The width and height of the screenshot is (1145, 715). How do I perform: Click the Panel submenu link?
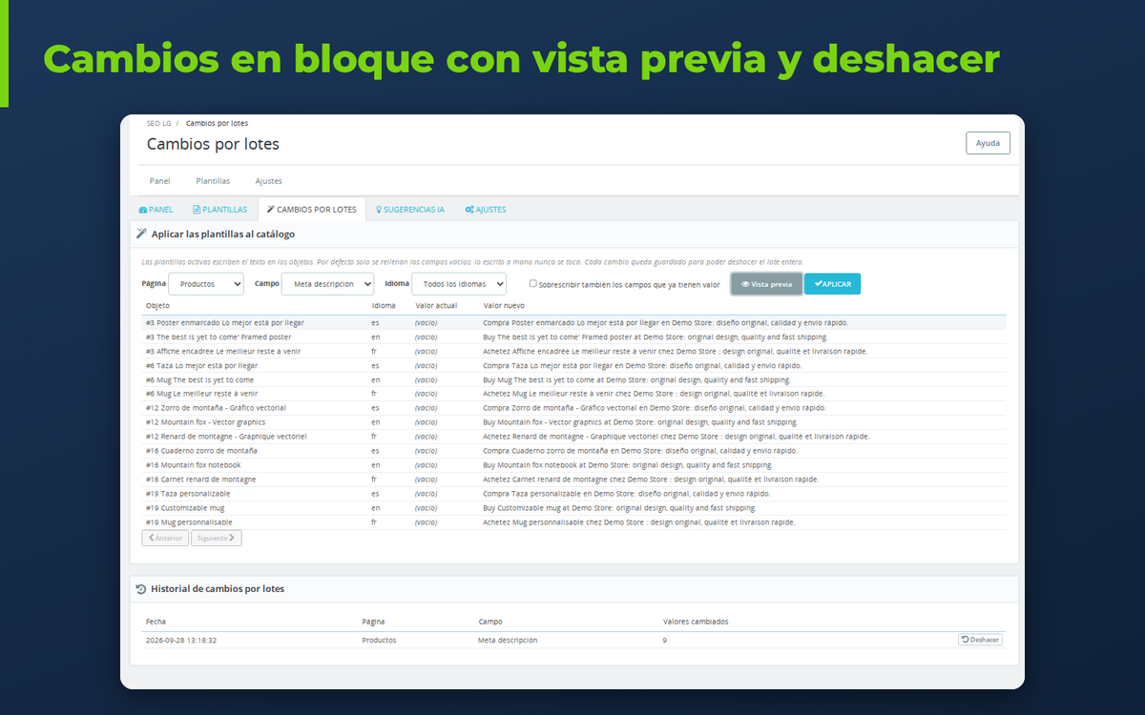(159, 181)
